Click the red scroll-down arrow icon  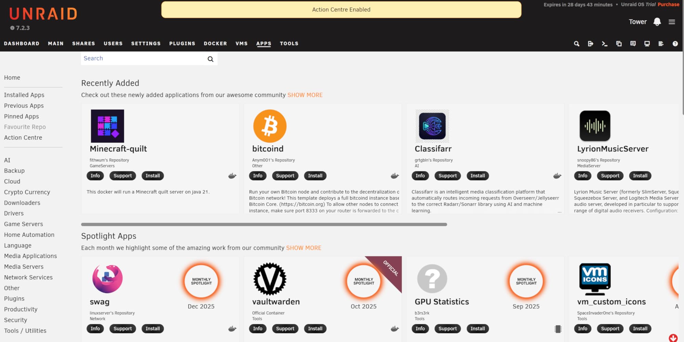click(x=673, y=338)
